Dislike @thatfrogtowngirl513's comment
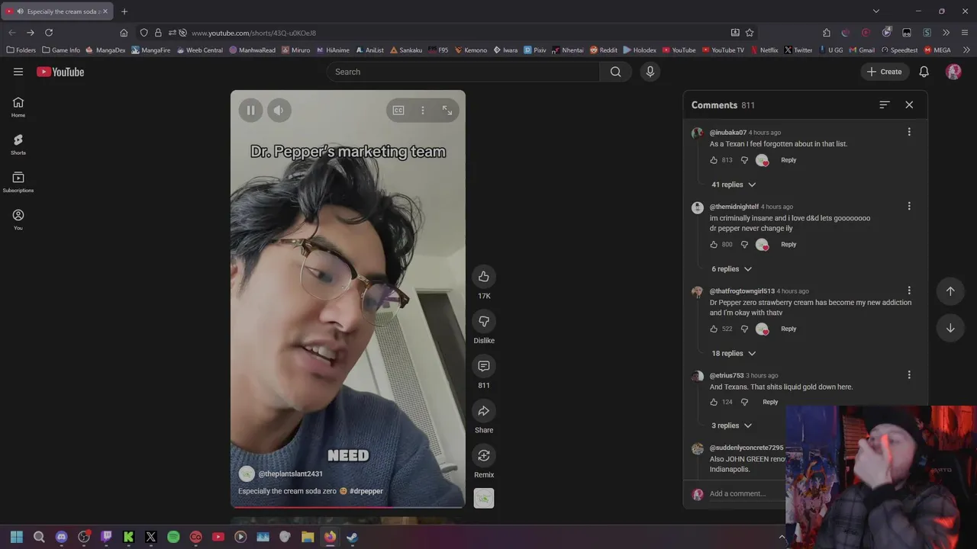977x549 pixels. [x=744, y=329]
